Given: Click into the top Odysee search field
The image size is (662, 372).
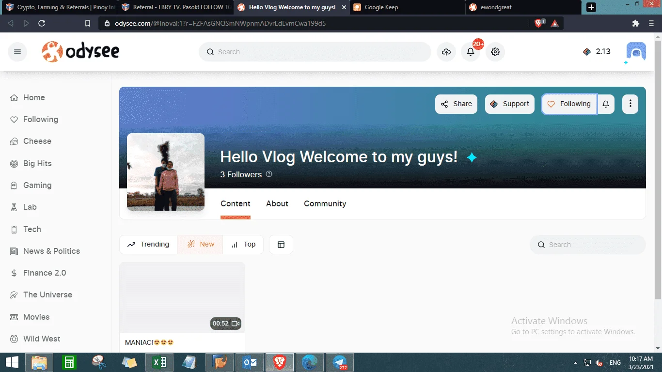Looking at the screenshot, I should pos(315,52).
